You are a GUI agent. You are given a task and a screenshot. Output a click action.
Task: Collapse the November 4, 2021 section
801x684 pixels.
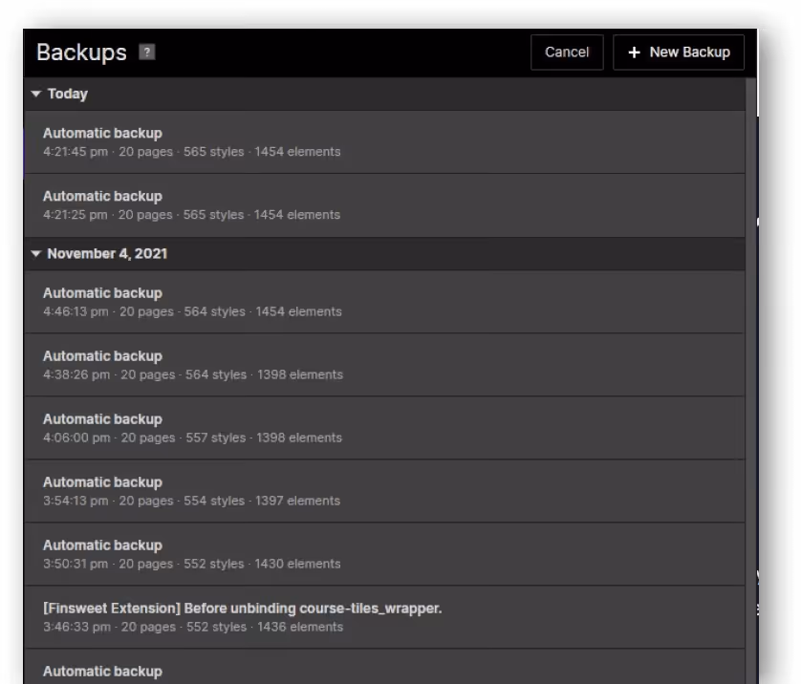click(x=35, y=254)
